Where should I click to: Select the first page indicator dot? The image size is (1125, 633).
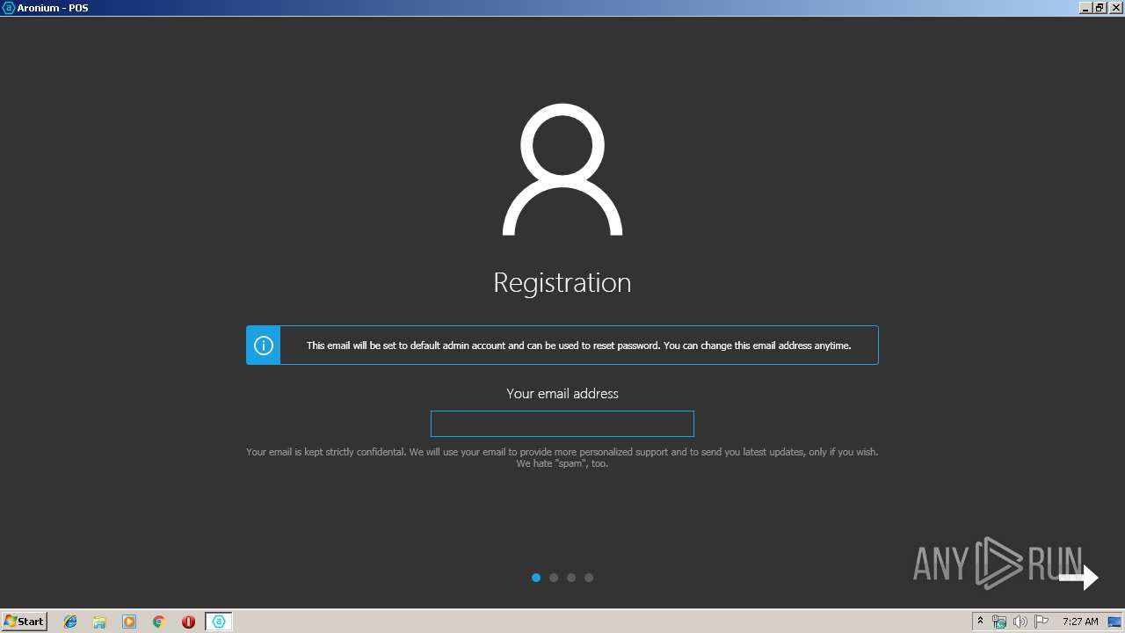(x=536, y=578)
